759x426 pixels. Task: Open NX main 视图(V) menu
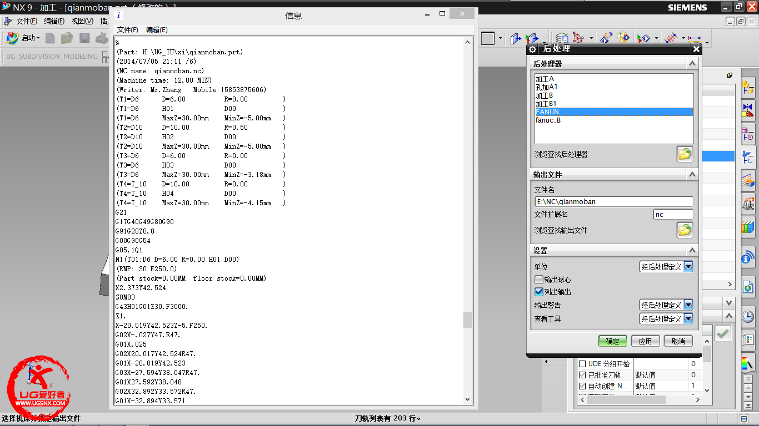(82, 21)
